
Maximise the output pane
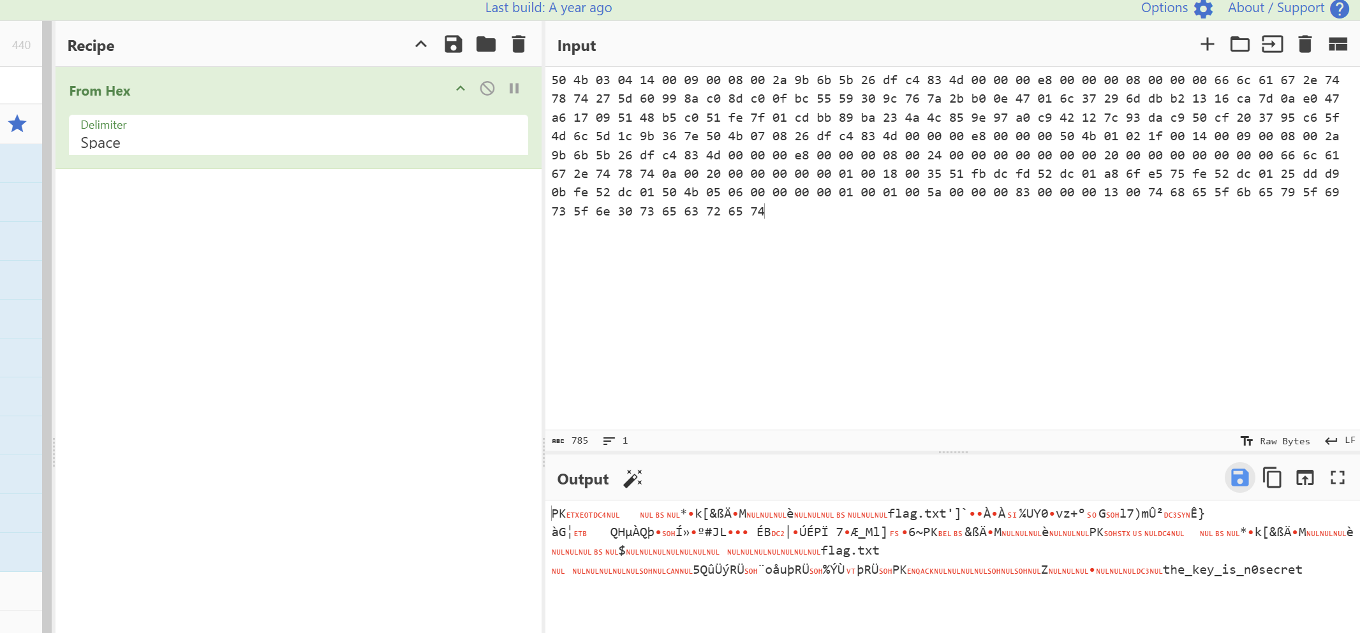click(1338, 478)
